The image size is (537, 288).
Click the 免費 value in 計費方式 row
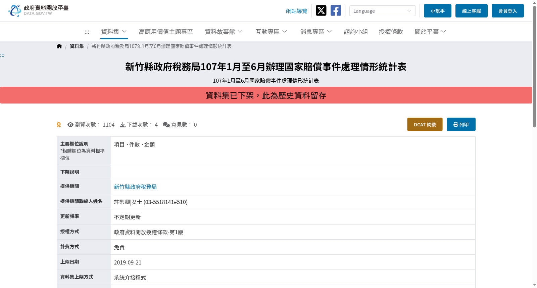(119, 247)
